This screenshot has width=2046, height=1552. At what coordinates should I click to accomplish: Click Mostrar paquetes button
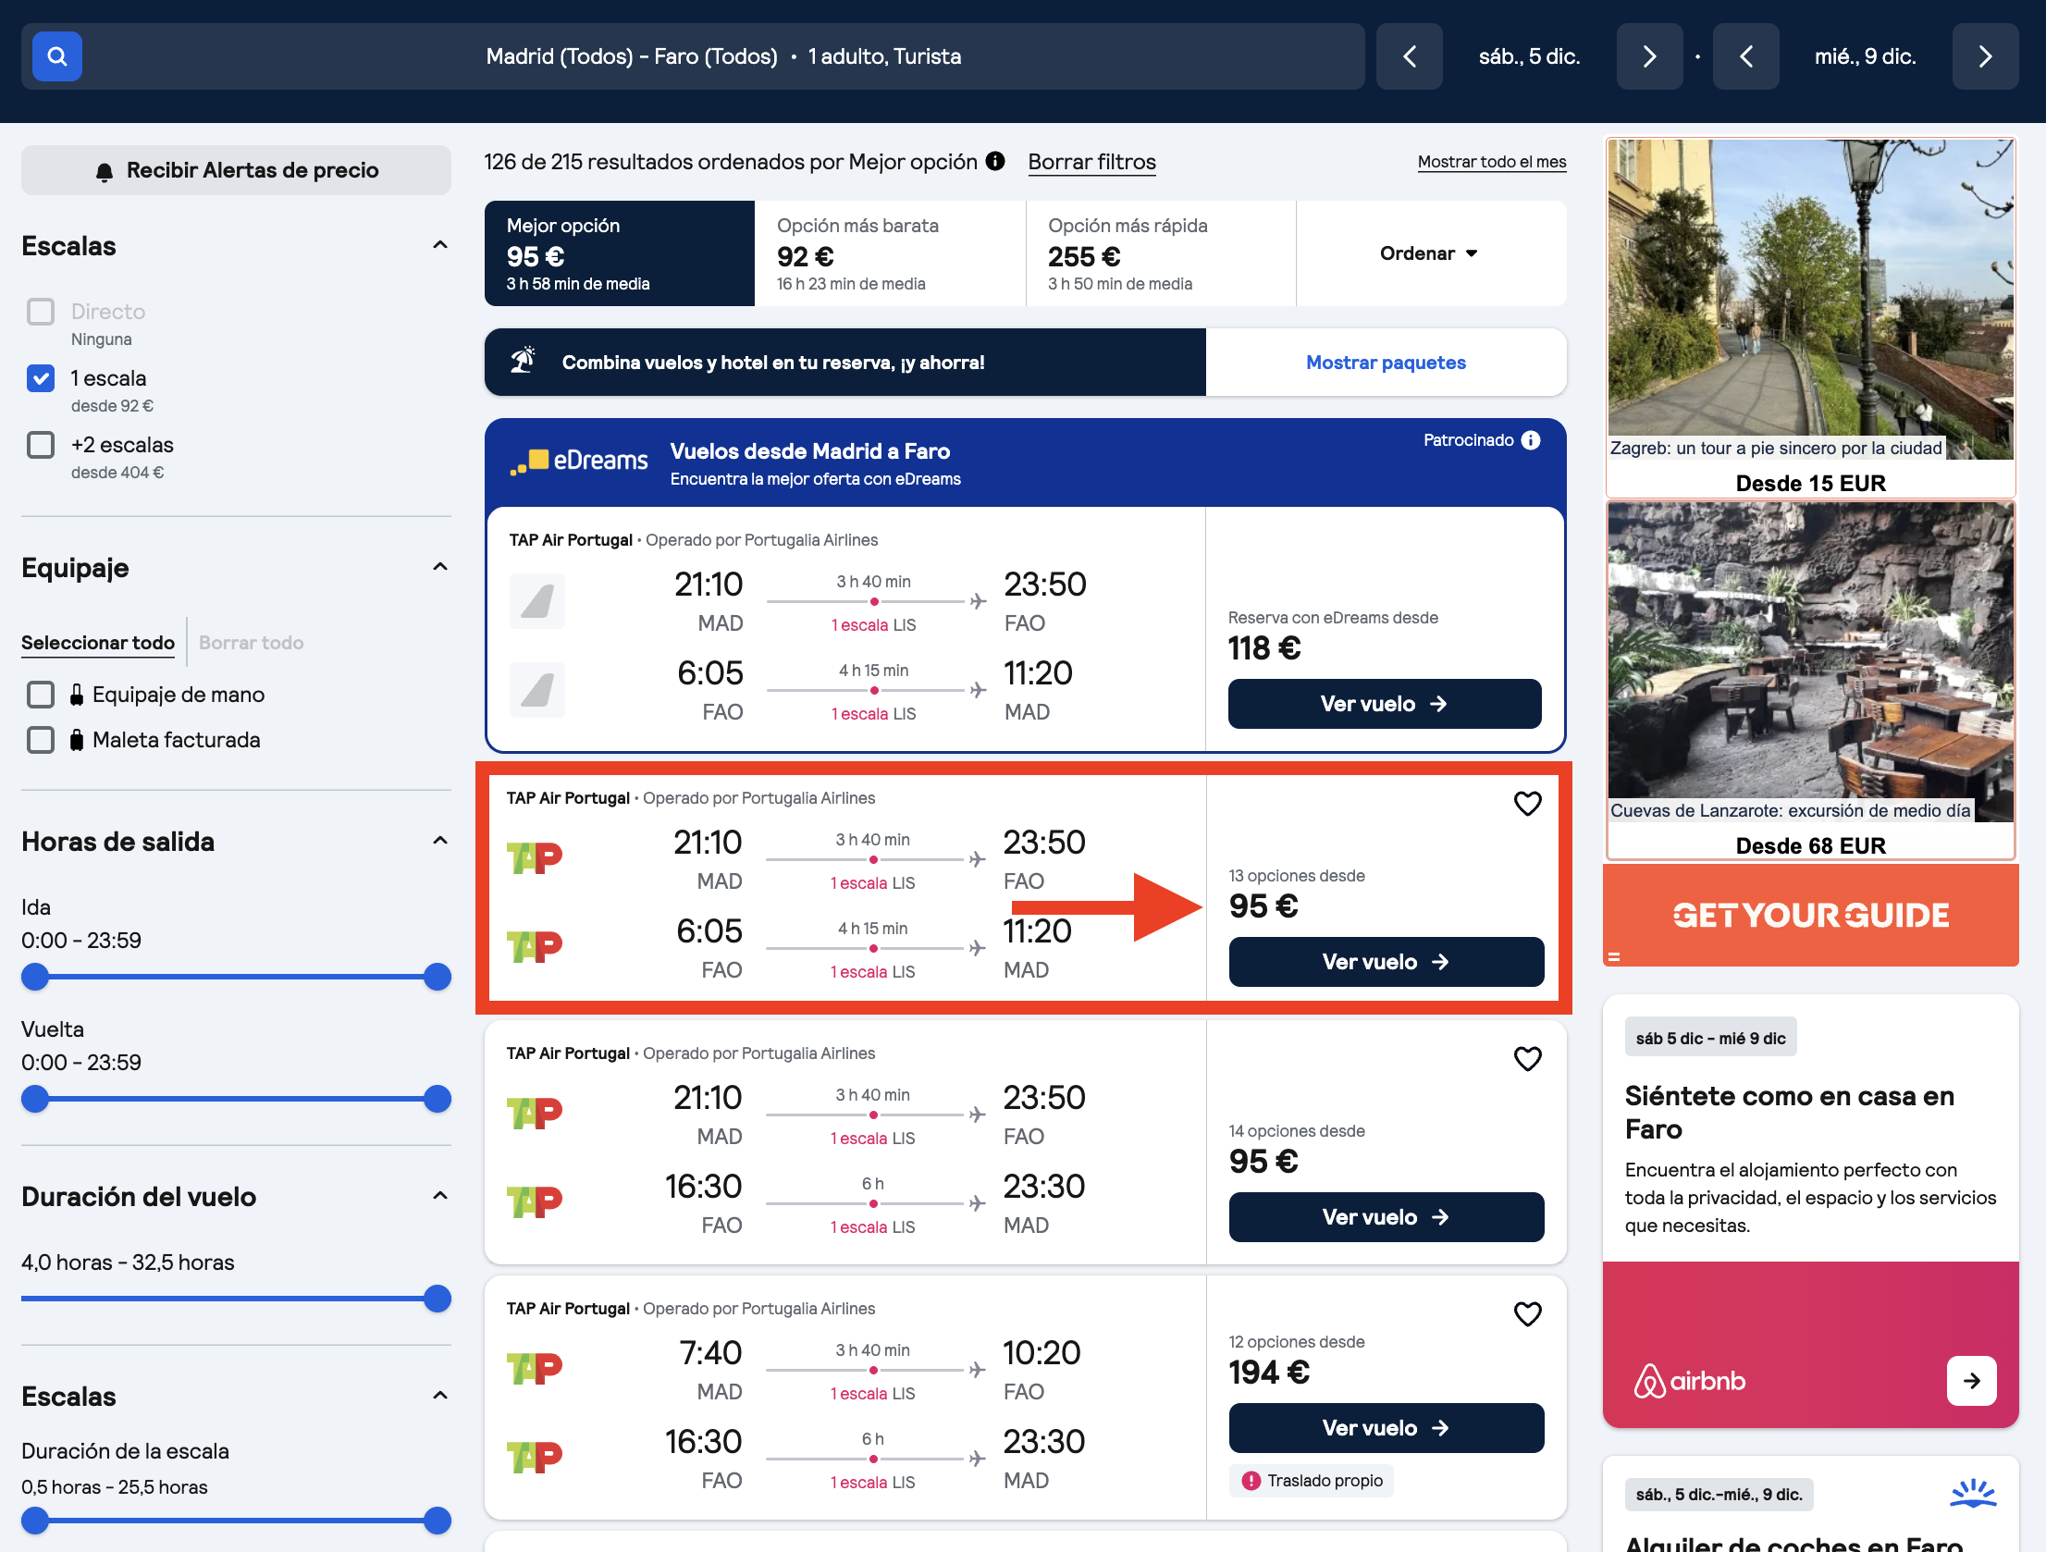[x=1386, y=363]
